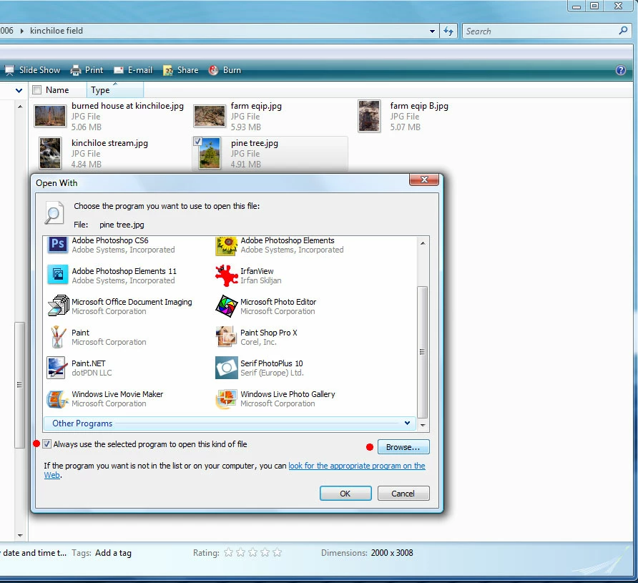Sort files by the Type column
This screenshot has width=638, height=583.
(x=115, y=90)
